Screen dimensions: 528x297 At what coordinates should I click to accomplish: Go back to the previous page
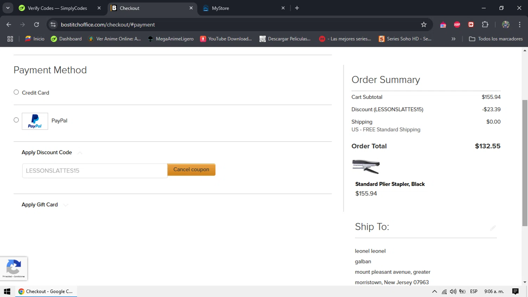[9, 25]
